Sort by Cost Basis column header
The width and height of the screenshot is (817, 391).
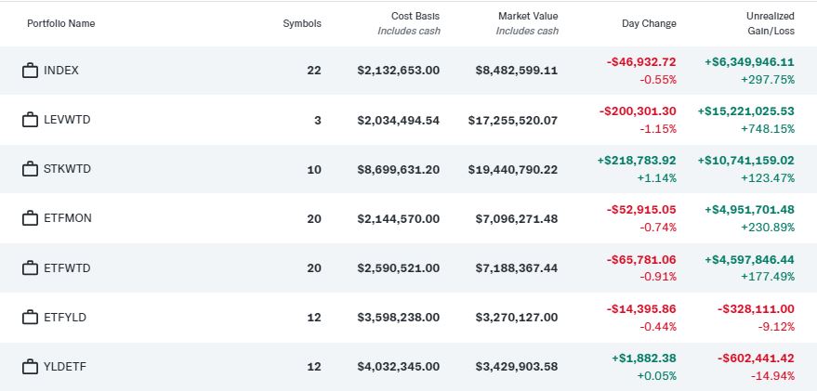coord(415,17)
